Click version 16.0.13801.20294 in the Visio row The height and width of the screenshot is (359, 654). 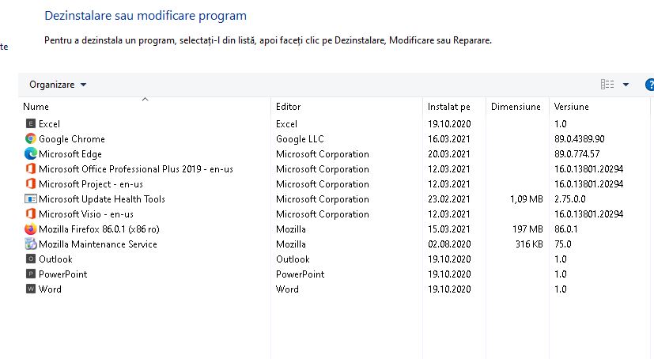point(588,214)
